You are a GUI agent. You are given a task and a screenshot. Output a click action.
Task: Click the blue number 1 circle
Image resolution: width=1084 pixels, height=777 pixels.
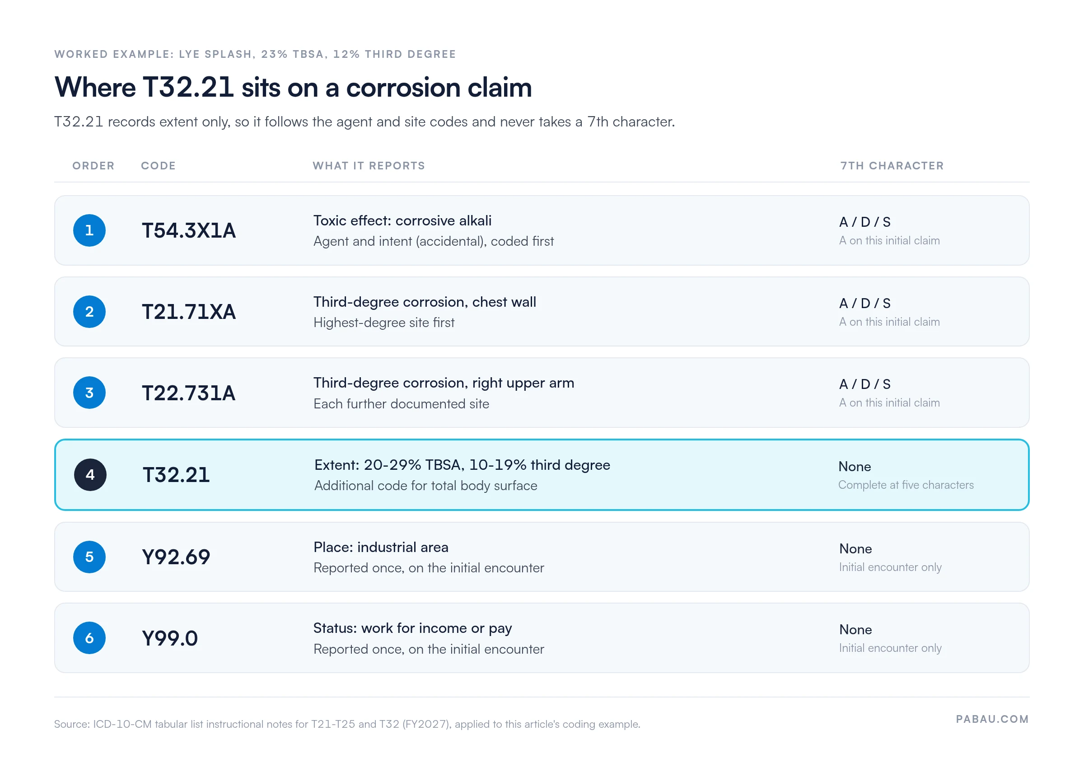[x=89, y=230]
